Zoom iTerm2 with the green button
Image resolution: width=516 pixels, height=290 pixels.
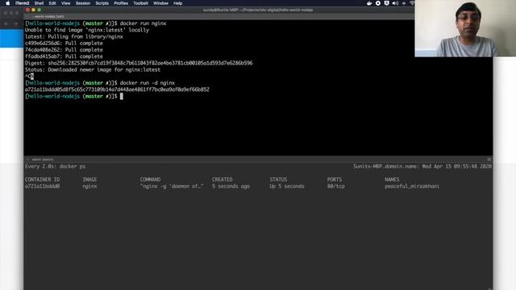click(40, 10)
